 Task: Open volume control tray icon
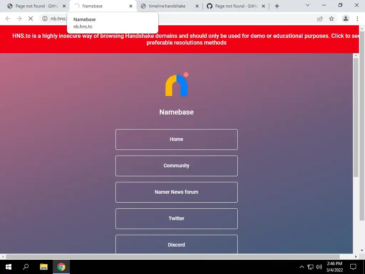coord(319,267)
